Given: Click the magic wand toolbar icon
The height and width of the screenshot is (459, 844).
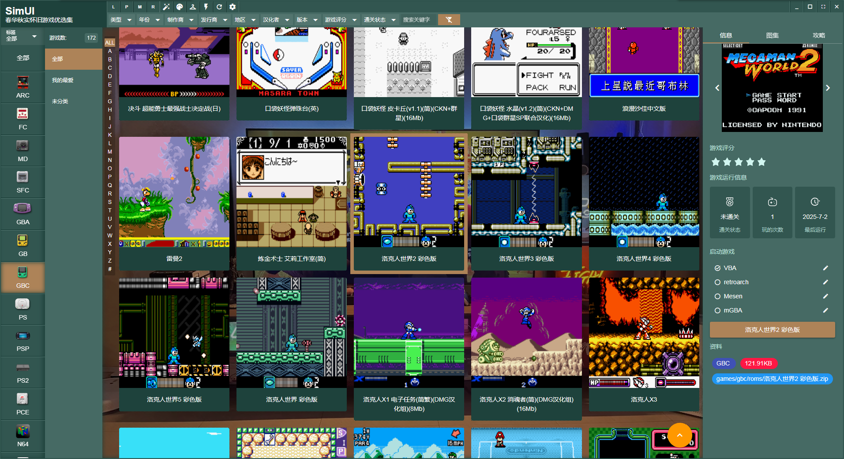Looking at the screenshot, I should tap(166, 7).
